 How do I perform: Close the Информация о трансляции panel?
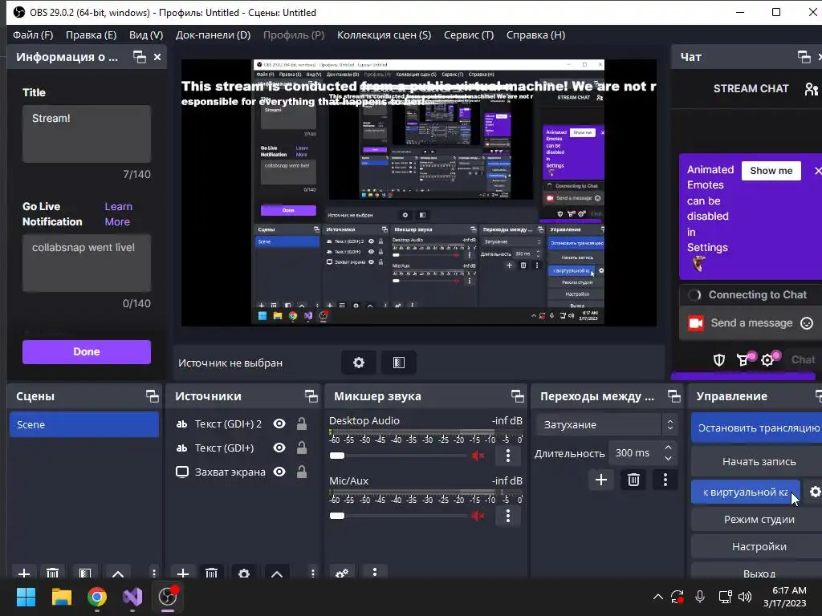point(157,57)
